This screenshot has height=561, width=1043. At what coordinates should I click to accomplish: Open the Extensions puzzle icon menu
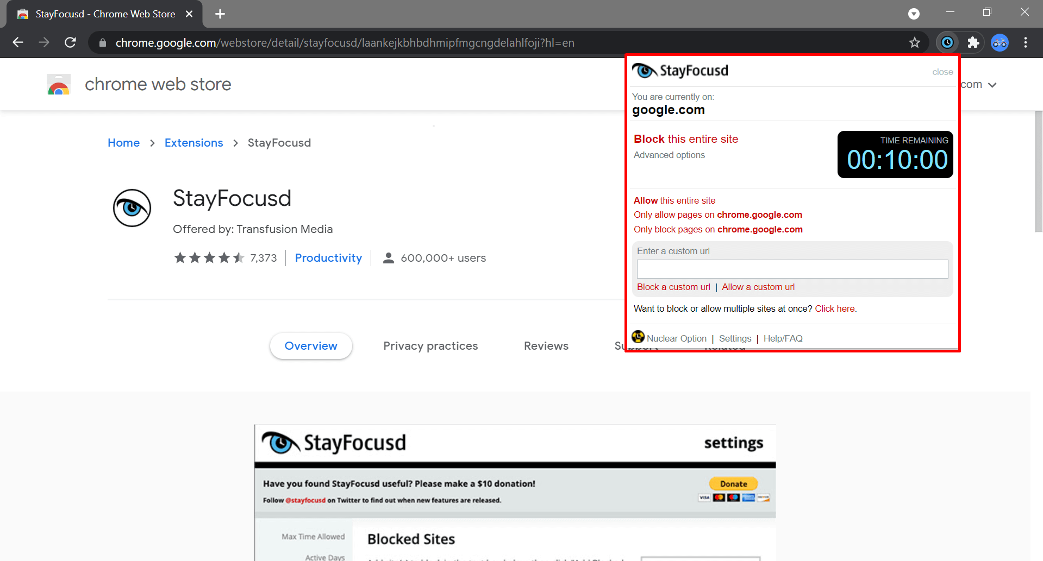973,42
